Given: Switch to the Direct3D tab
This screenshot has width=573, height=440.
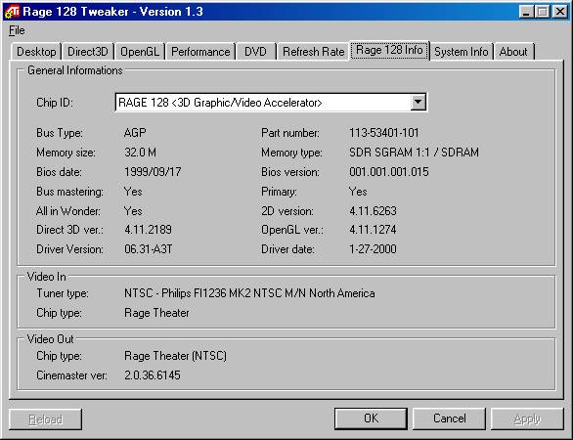Looking at the screenshot, I should 88,52.
